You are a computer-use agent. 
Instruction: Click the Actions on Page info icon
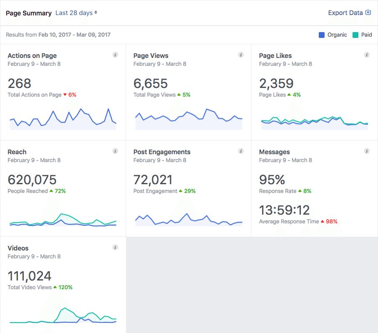click(115, 54)
